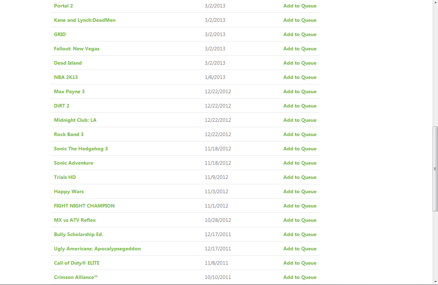Click the 1/6/2013 date for NBA 2K13

click(x=215, y=77)
